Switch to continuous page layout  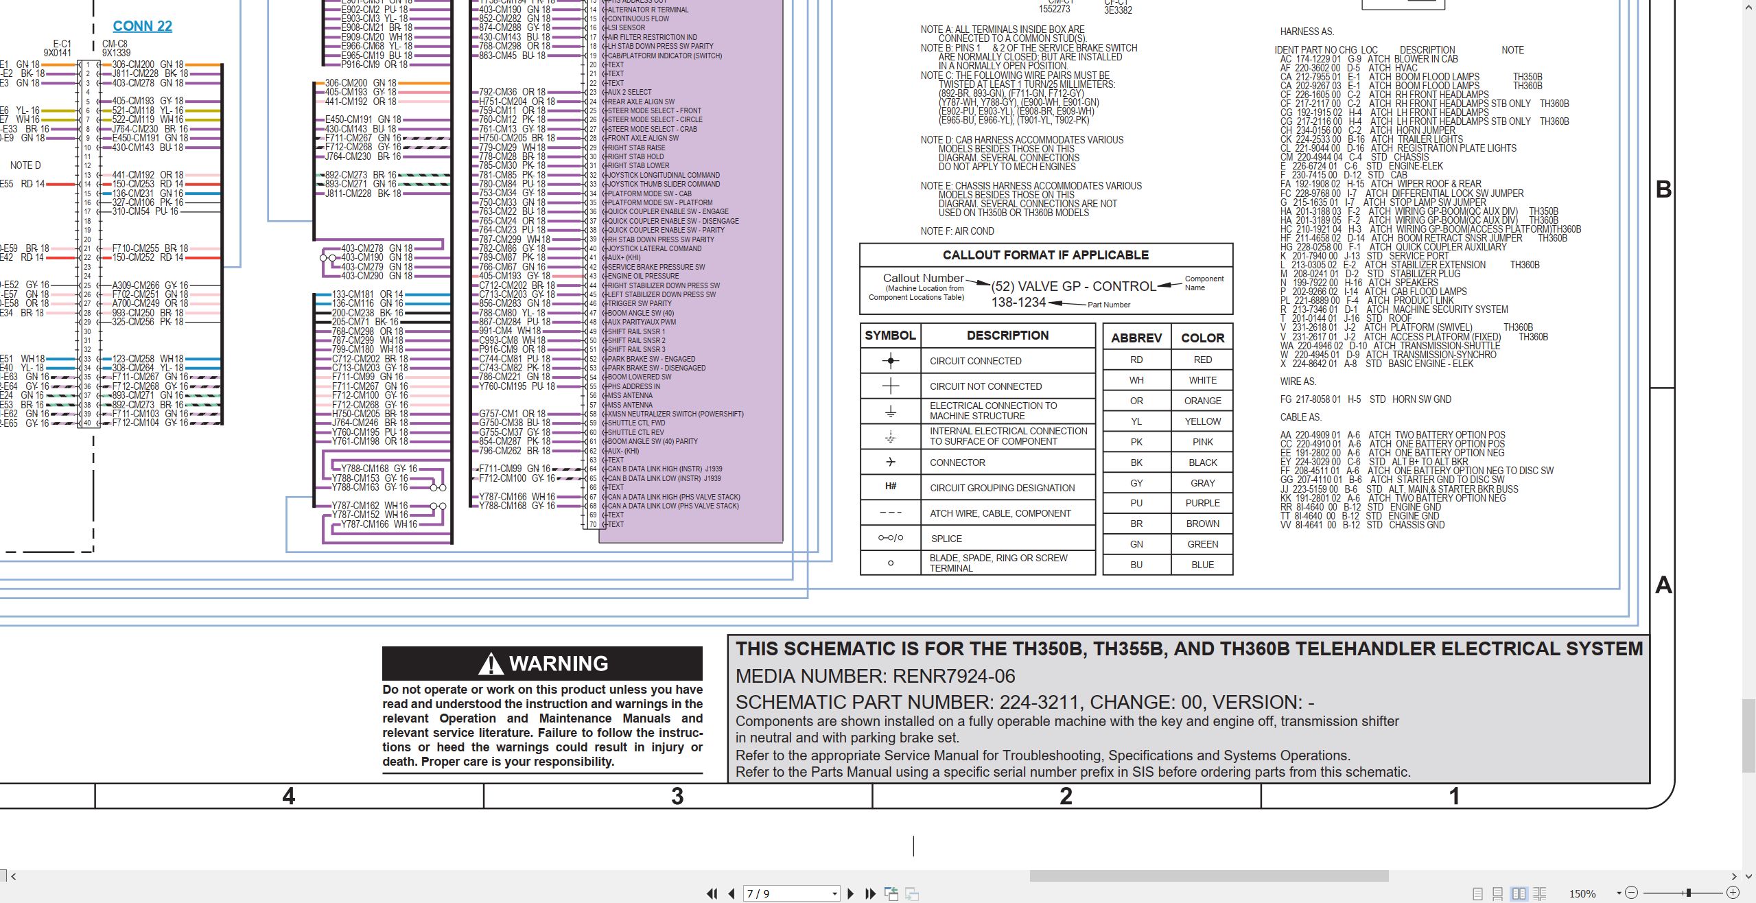(x=1497, y=893)
